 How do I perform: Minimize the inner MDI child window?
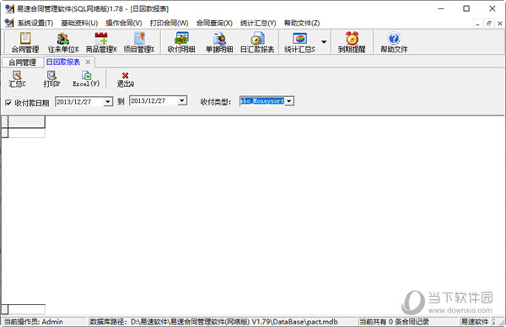[477, 24]
